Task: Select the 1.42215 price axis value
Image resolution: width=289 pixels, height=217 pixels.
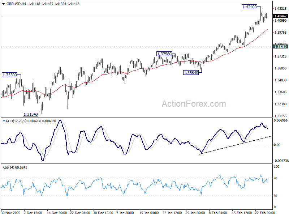Action: (x=280, y=8)
